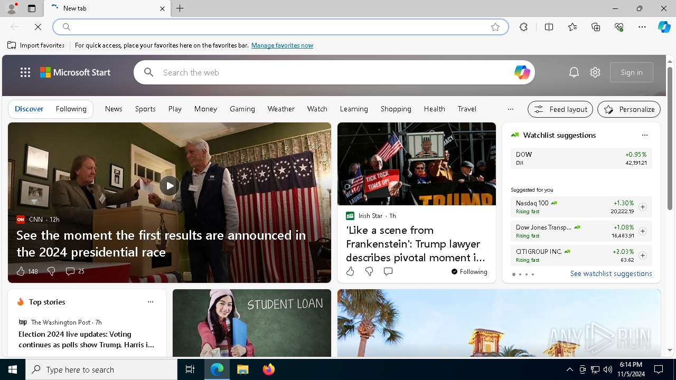
Task: Select the Discover tab
Action: coord(29,109)
